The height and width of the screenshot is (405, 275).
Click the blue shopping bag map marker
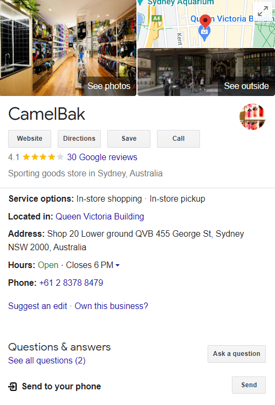(x=204, y=33)
